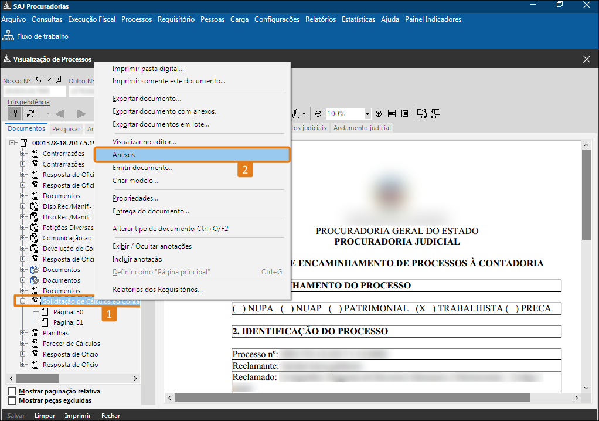Click the fit page width icon
Viewport: 599px width, 421px height.
[x=391, y=114]
